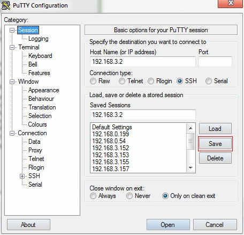Screen dimensions: 244x235
Task: Load the selected saved session
Action: pos(215,129)
